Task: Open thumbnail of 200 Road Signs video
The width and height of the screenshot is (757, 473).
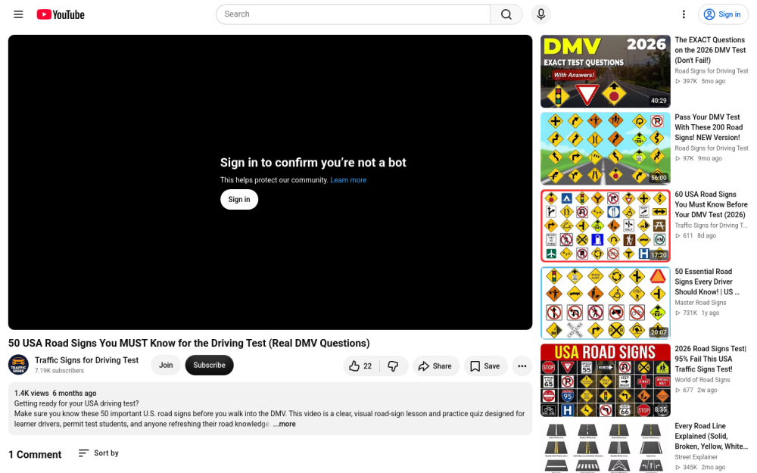Action: [606, 148]
